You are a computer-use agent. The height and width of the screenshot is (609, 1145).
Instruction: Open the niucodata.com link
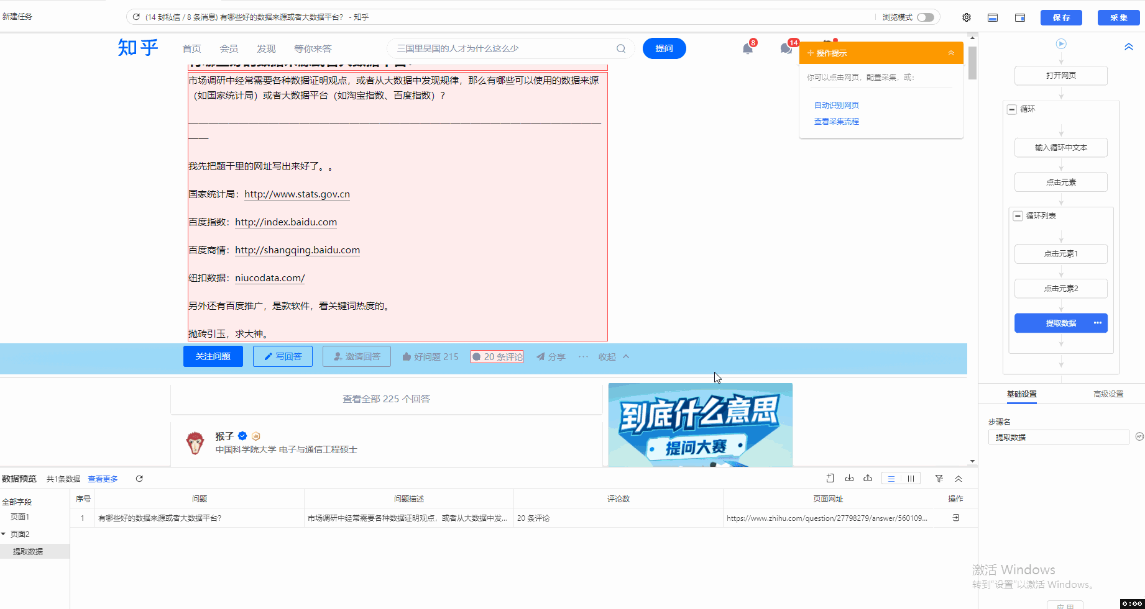[x=270, y=278]
